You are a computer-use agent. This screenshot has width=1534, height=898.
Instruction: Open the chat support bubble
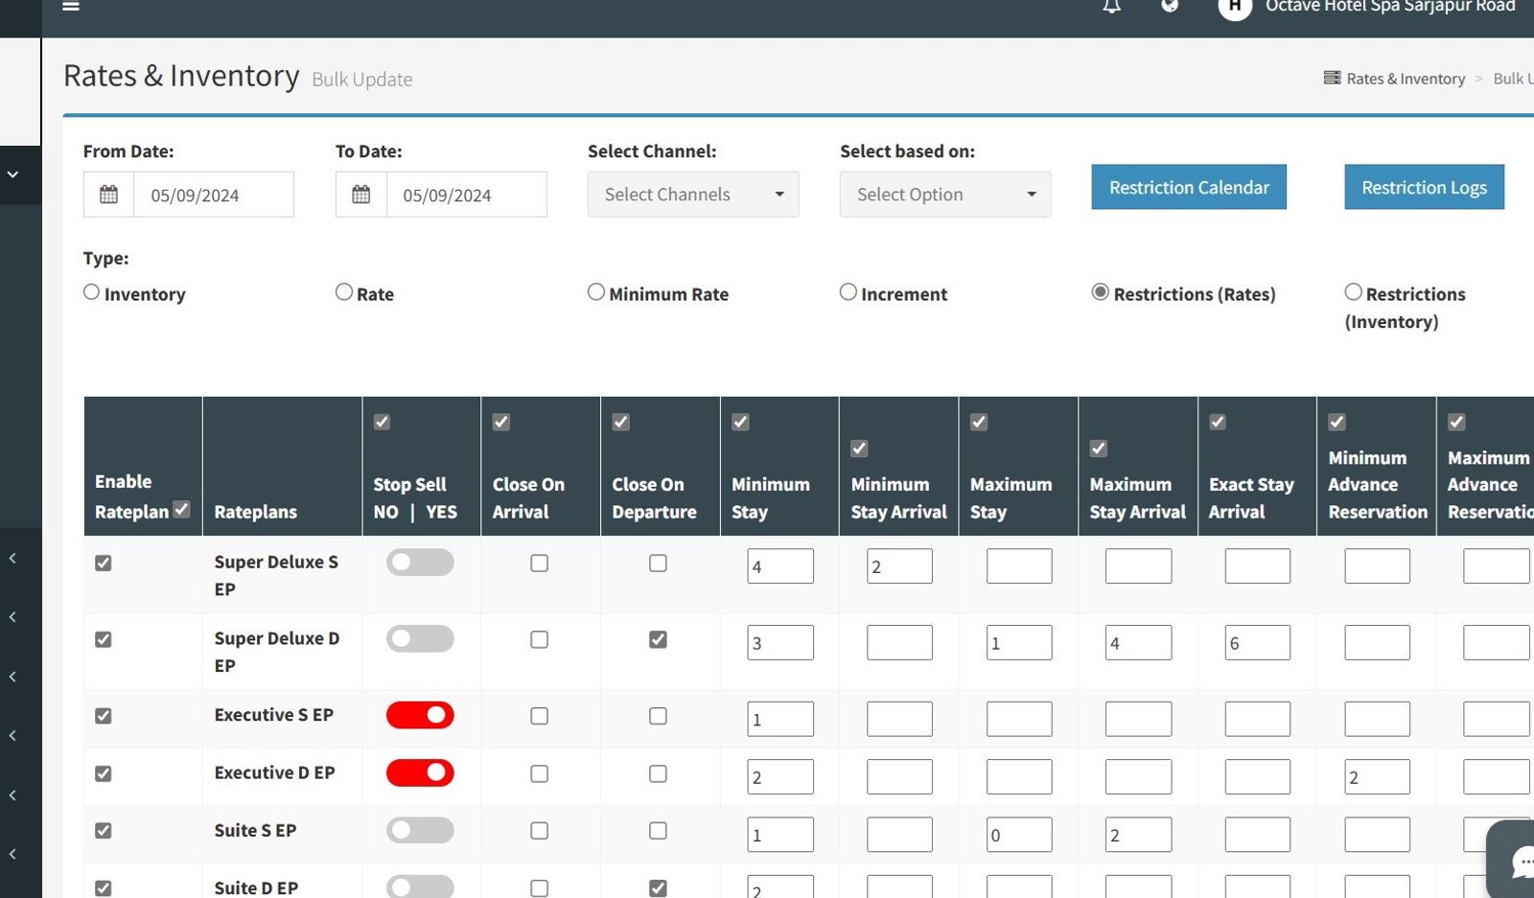coord(1517,861)
